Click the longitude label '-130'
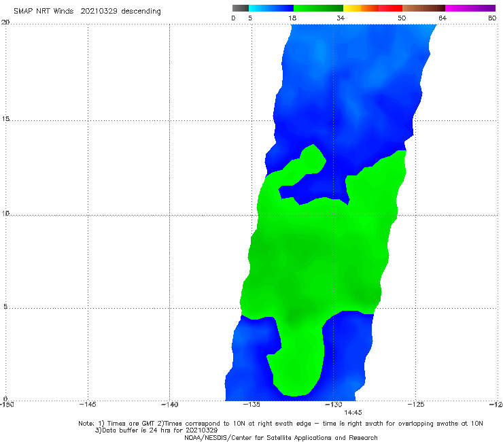 click(x=334, y=405)
